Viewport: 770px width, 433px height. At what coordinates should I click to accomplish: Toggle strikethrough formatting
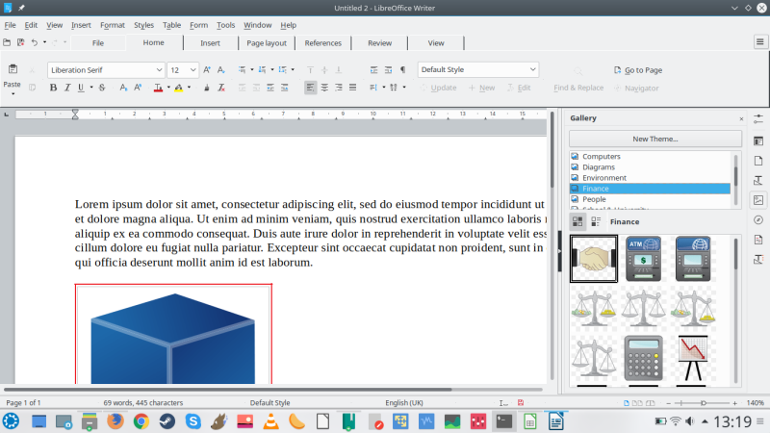[102, 88]
